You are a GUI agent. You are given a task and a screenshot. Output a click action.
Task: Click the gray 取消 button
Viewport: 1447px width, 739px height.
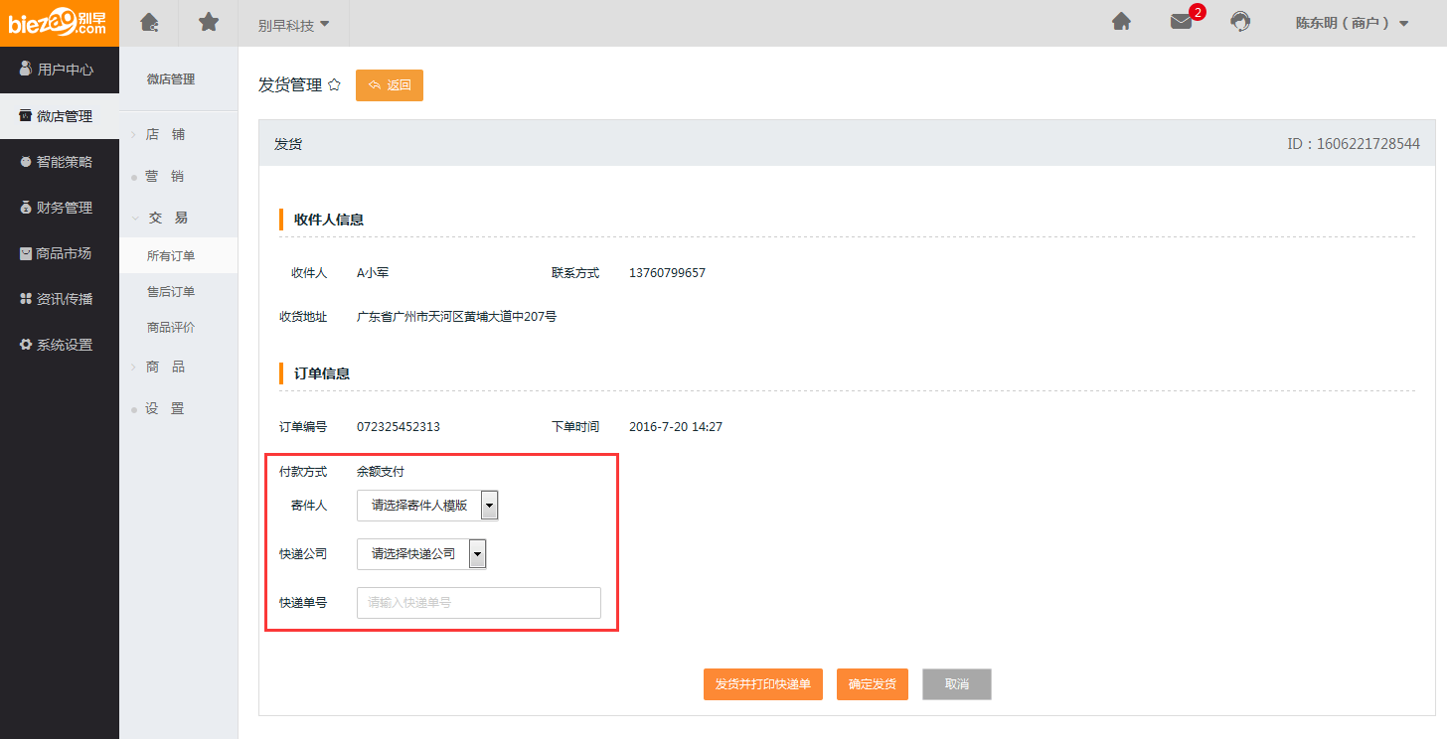tap(957, 684)
